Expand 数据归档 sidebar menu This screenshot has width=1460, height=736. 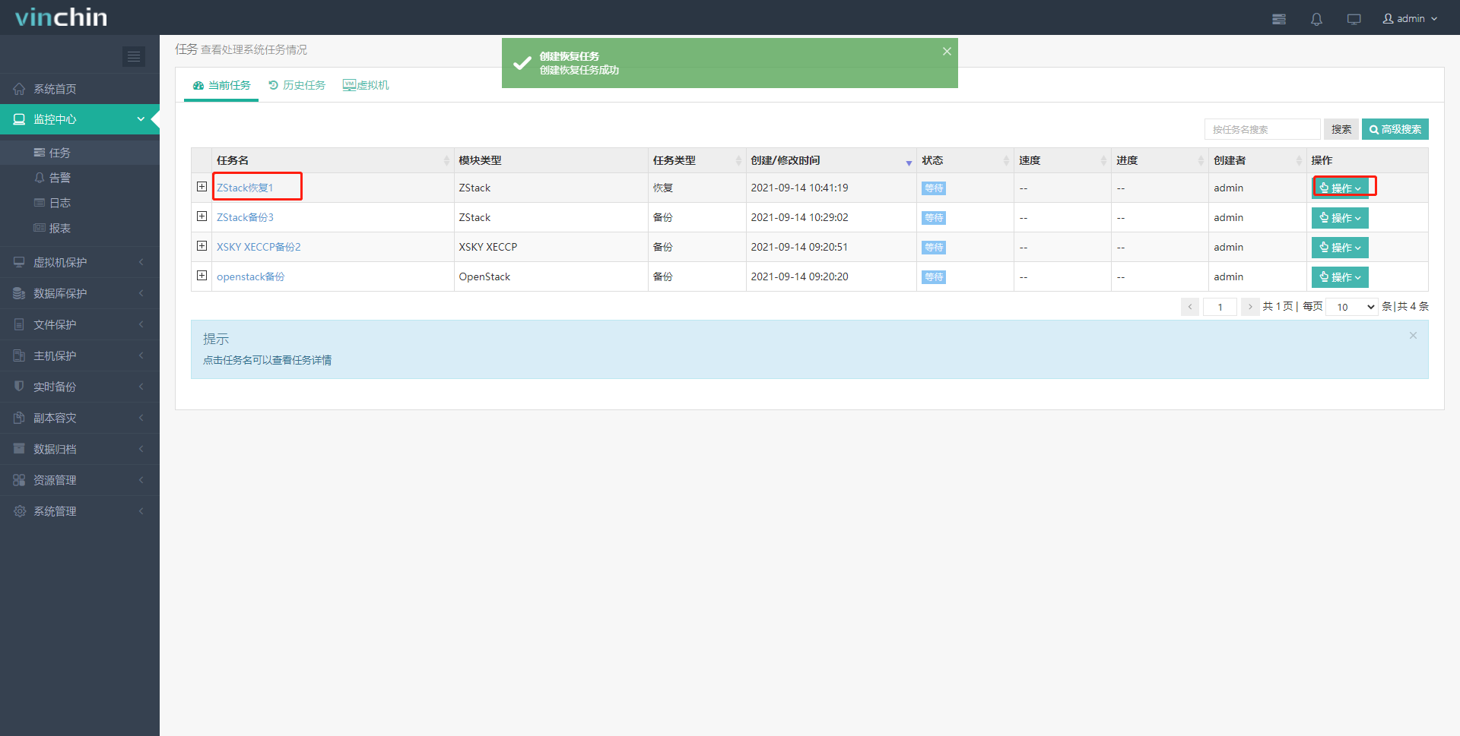point(80,449)
